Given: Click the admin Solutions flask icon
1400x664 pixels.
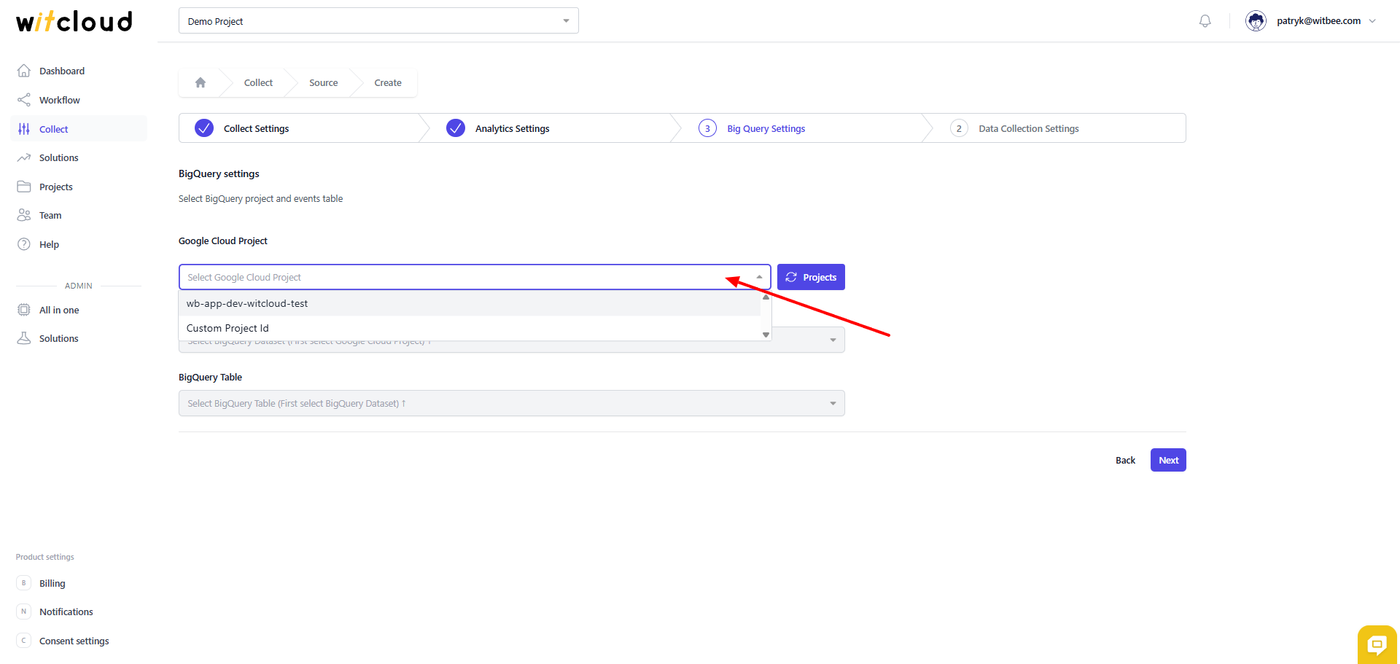Looking at the screenshot, I should coord(24,338).
